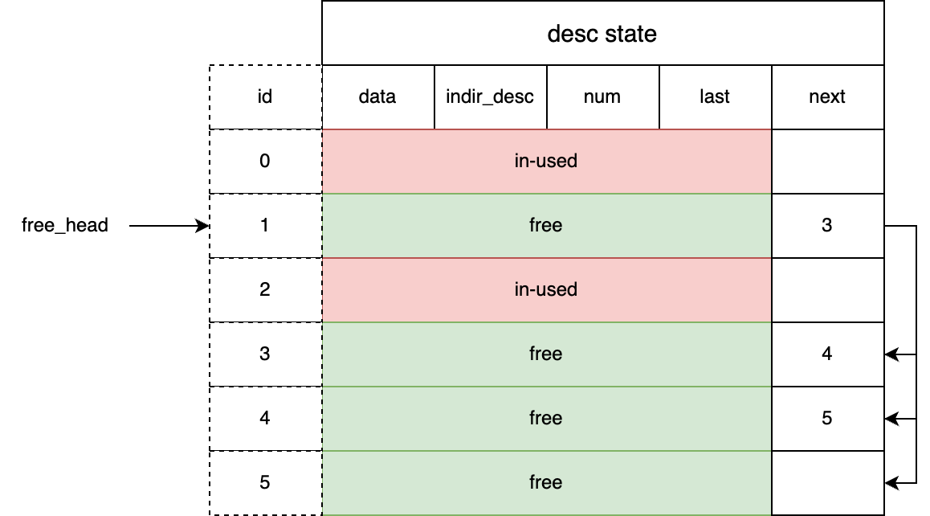Click next cell containing 3
Screen dimensions: 930x516
(828, 226)
